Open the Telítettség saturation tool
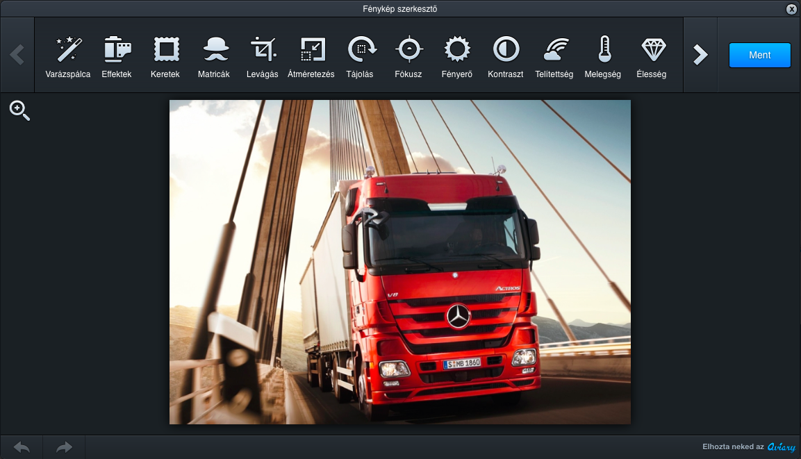This screenshot has width=801, height=459. point(554,57)
